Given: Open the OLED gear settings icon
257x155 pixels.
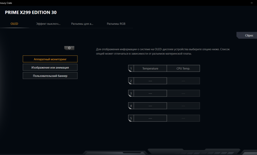Looking at the screenshot, I should point(69,48).
